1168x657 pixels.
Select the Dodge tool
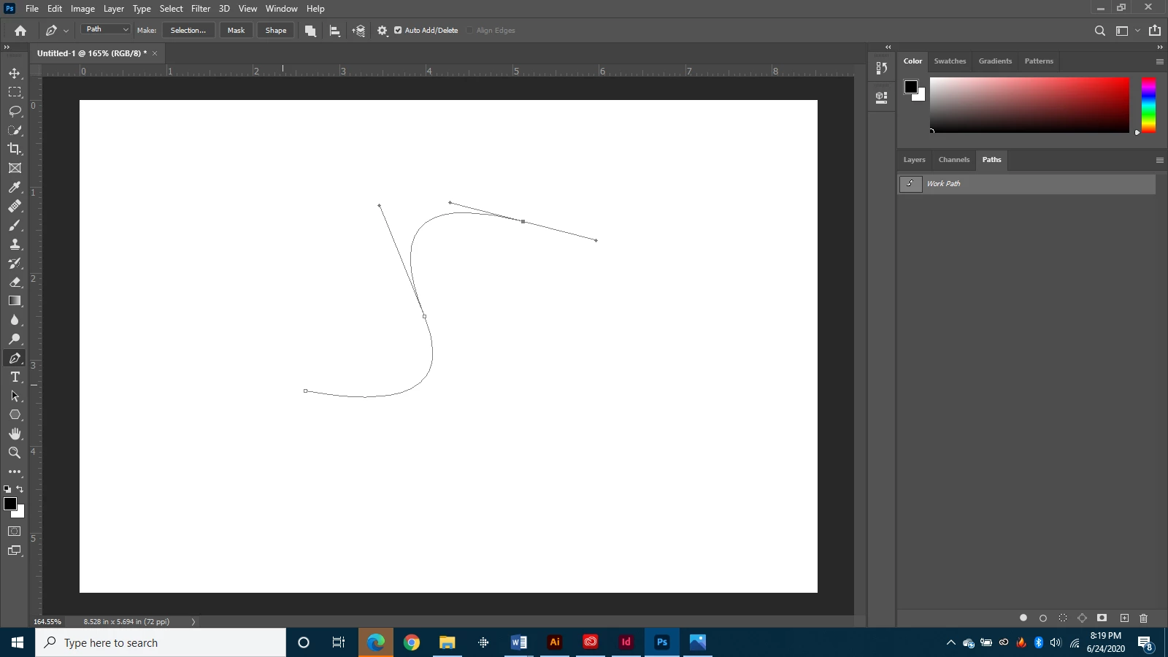pos(15,339)
